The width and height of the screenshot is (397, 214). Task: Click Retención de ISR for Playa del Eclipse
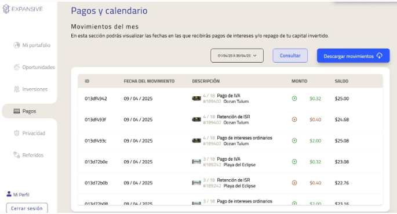coord(234,180)
